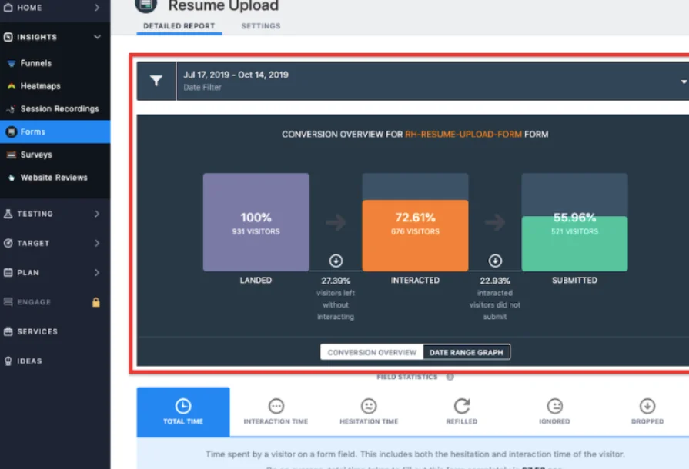The height and width of the screenshot is (469, 689).
Task: Select the Refilled statistics tab
Action: pos(461,411)
